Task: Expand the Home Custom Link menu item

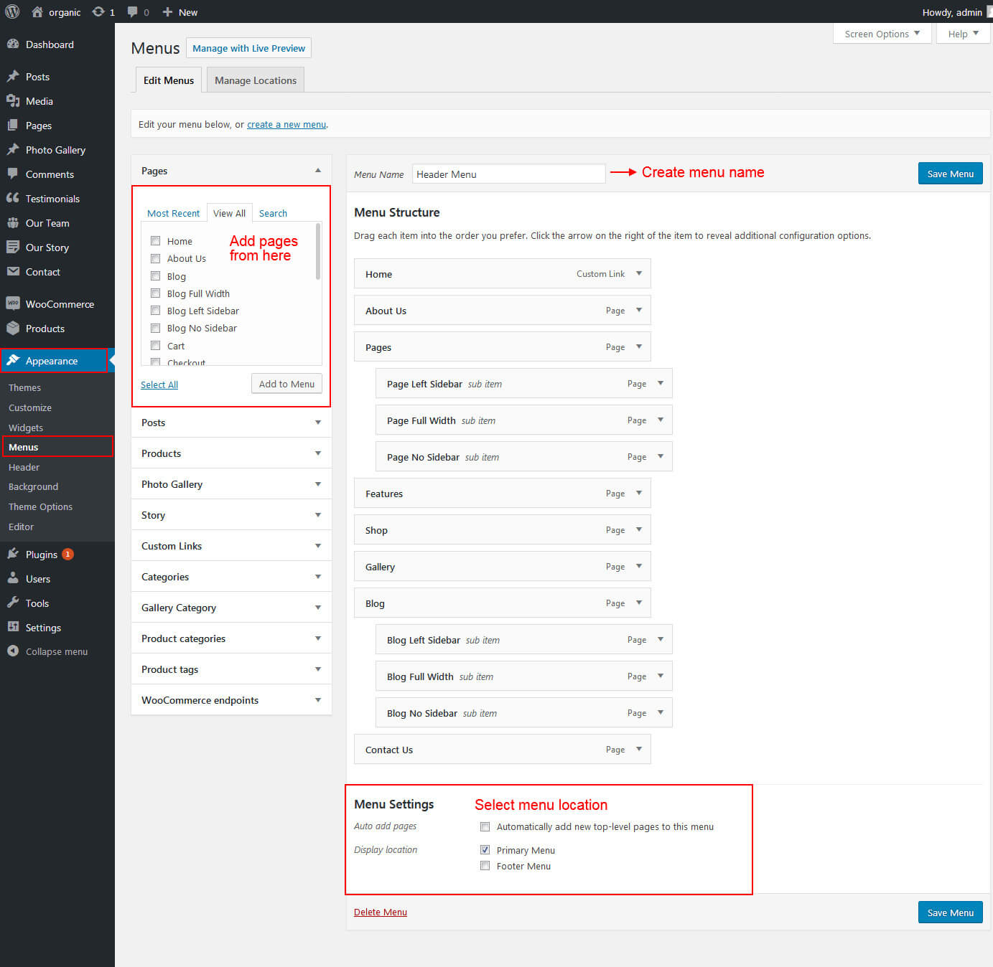Action: click(639, 273)
